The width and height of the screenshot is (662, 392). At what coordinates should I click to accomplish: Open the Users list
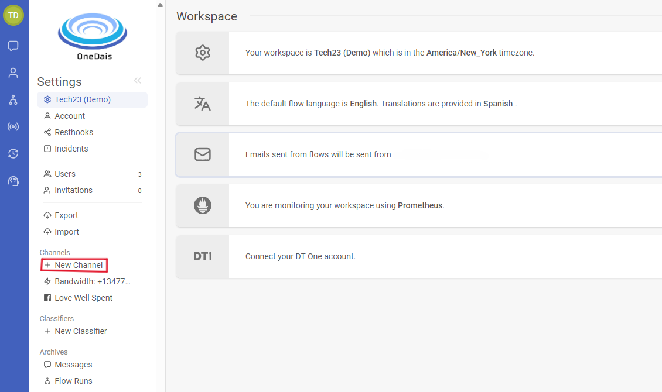pos(65,174)
